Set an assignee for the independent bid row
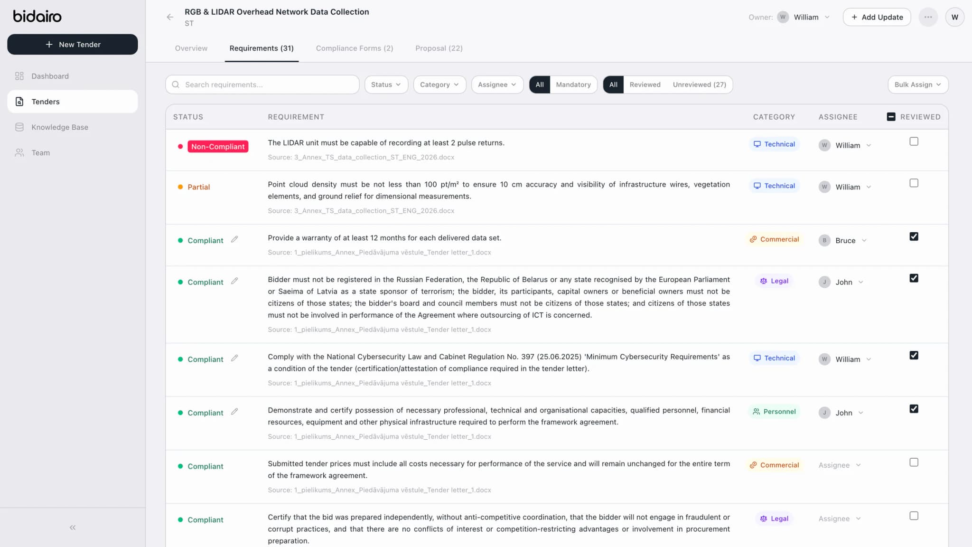 [840, 519]
